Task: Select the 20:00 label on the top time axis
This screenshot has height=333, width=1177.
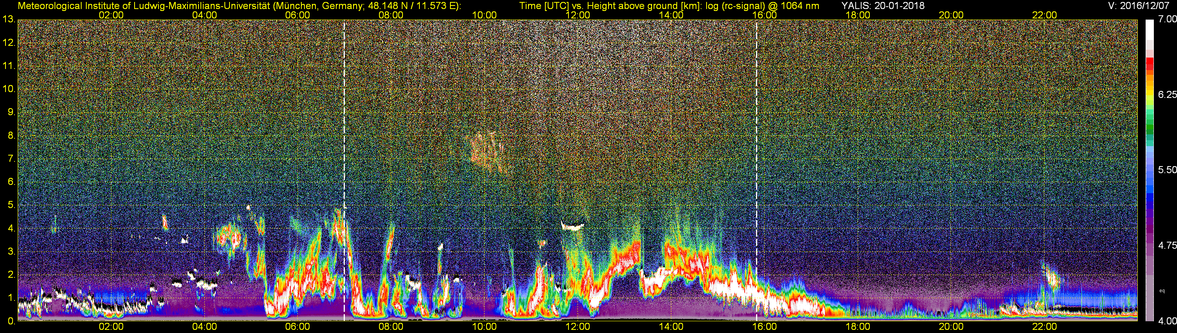Action: [951, 15]
